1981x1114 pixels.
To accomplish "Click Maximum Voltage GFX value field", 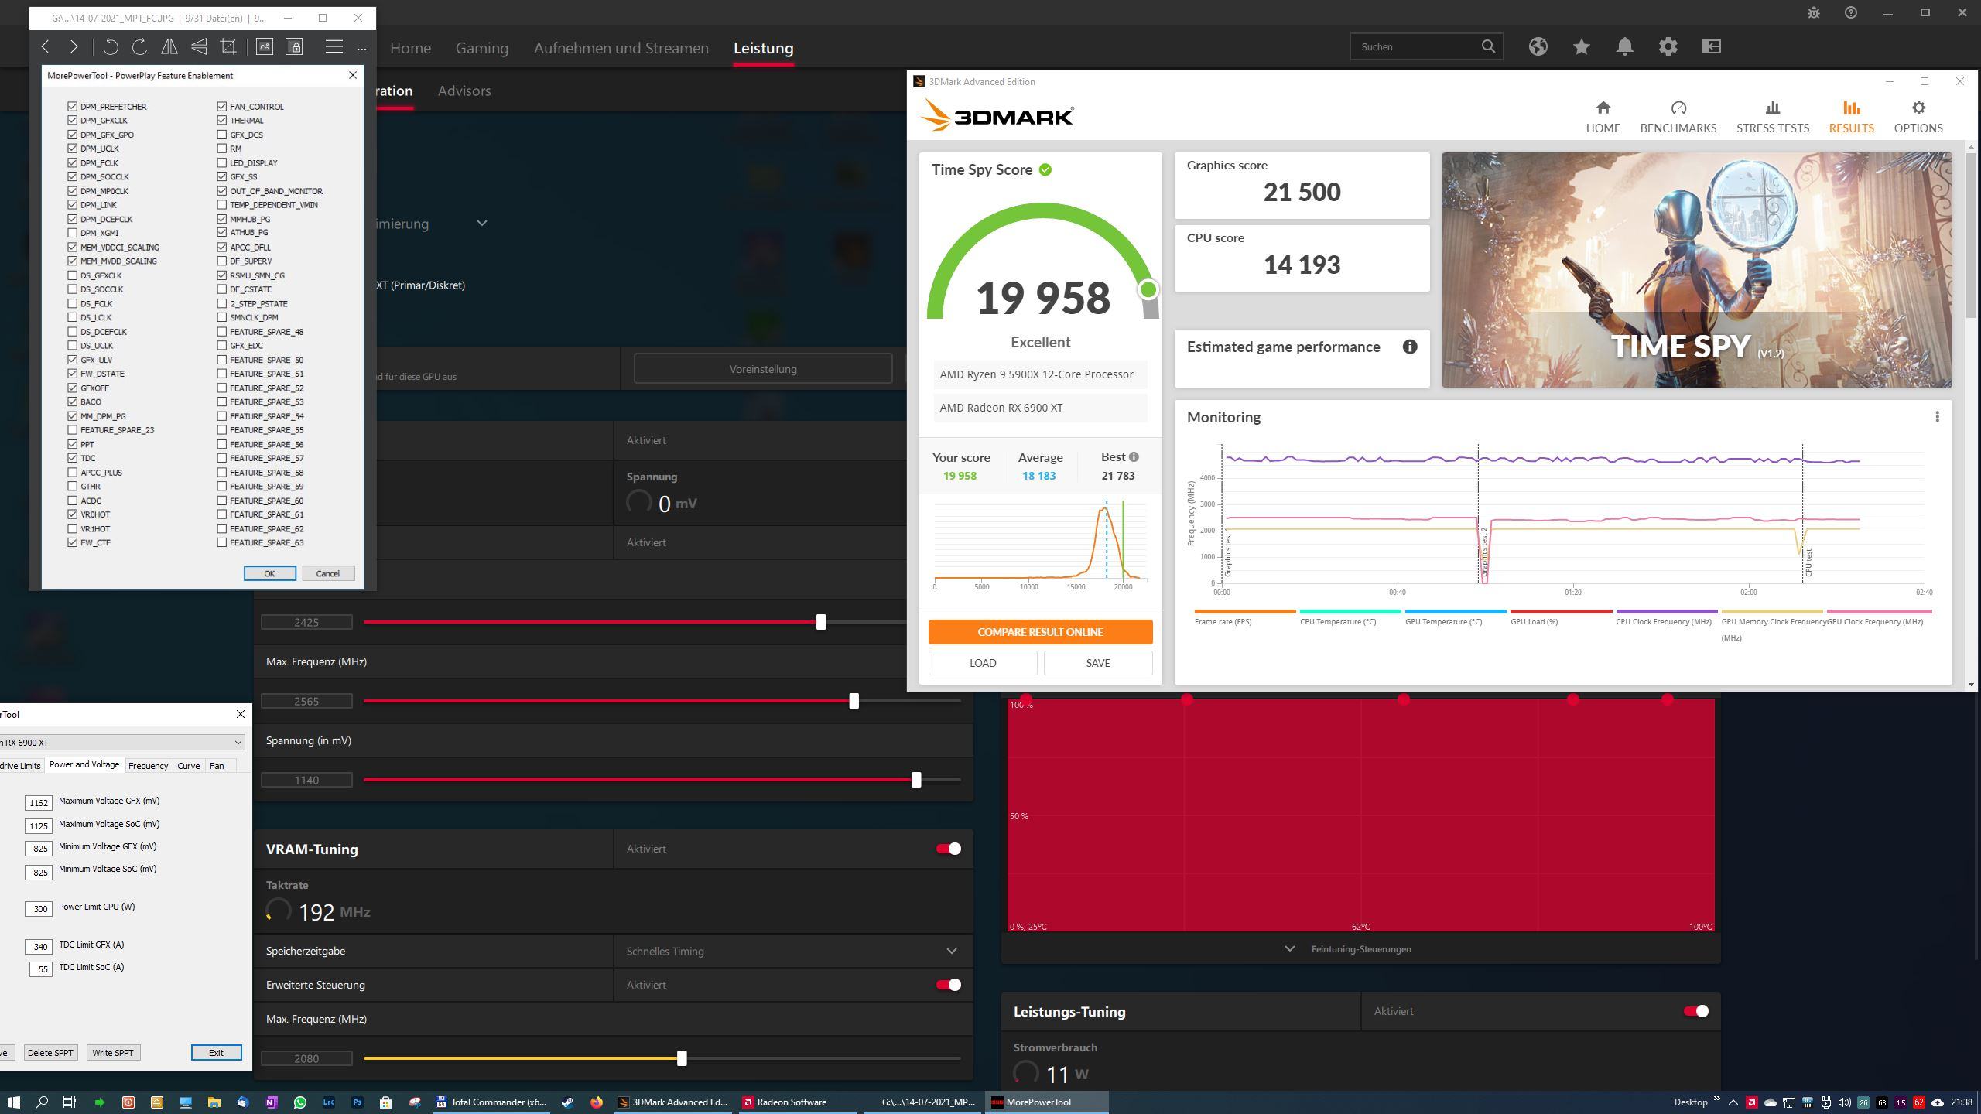I will (x=39, y=803).
